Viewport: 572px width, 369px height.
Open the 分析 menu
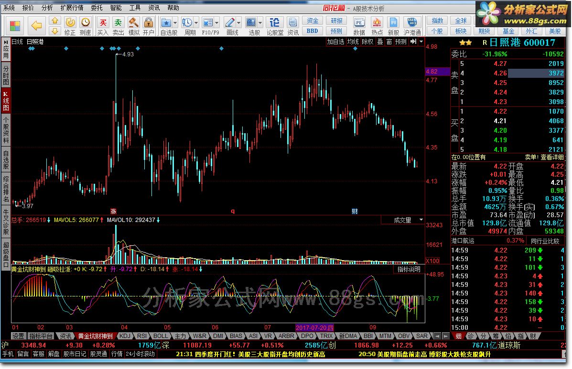click(x=47, y=8)
